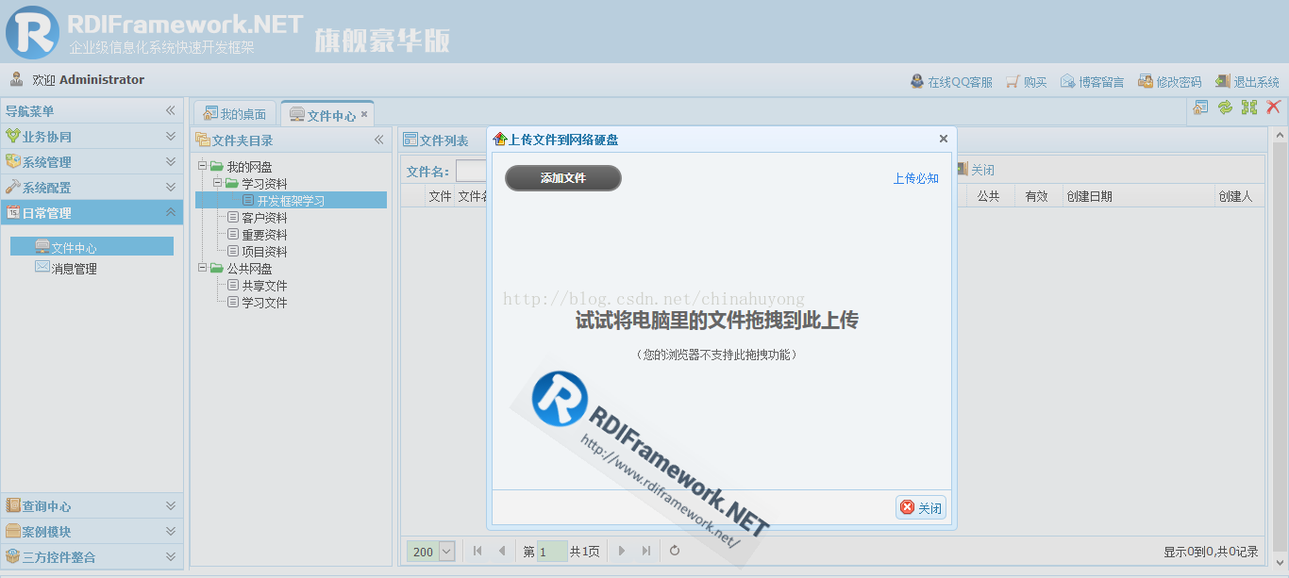
Task: Select the 学习文件 under 公共网盘
Action: [x=264, y=302]
